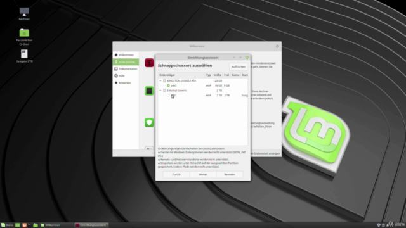Open Hilfe in the Willkommen sidebar
This screenshot has width=406, height=228.
tap(126, 76)
